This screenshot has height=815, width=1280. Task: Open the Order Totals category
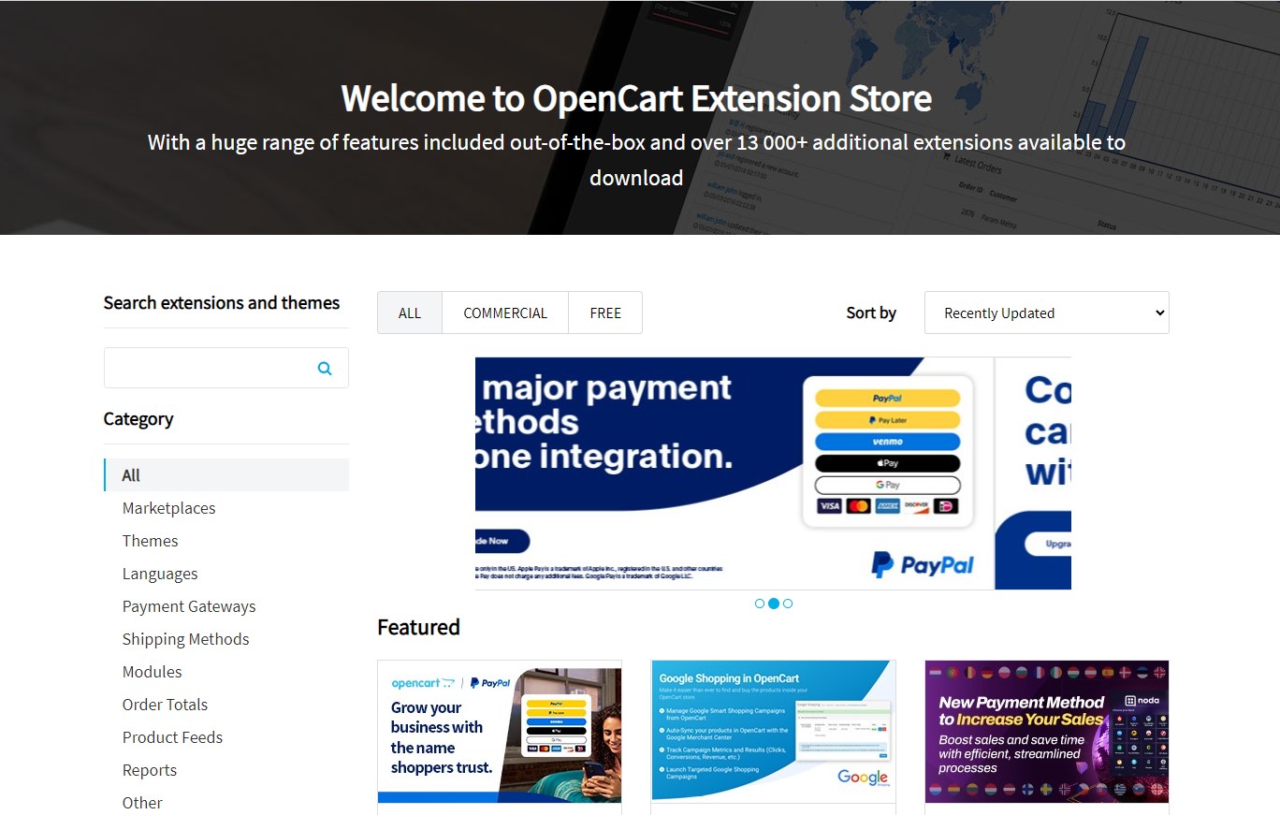[x=166, y=705]
